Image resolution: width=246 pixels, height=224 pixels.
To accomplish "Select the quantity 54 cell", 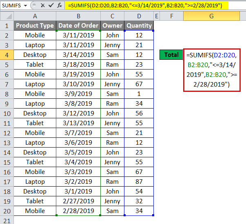I will pos(139,191).
